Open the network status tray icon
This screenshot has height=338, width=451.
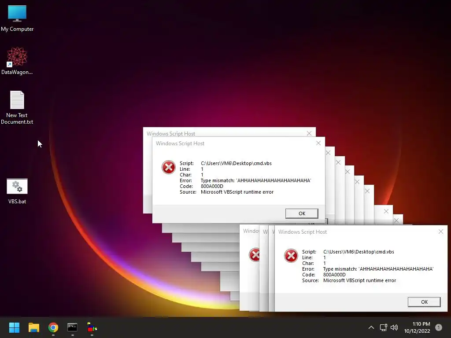point(383,327)
